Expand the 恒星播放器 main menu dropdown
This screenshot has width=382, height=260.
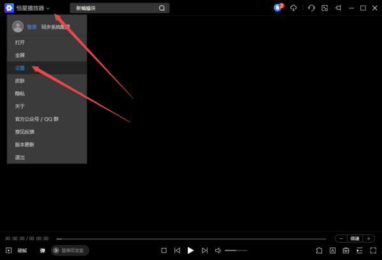(48, 8)
